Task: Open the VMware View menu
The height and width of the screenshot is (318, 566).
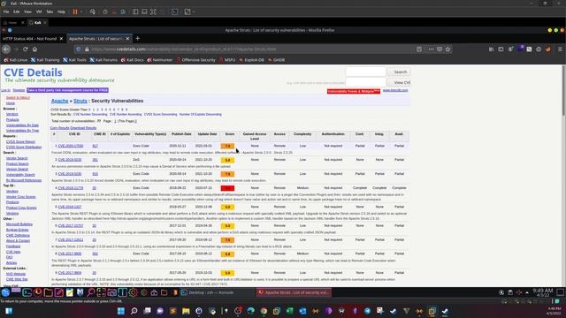Action: 27,11
